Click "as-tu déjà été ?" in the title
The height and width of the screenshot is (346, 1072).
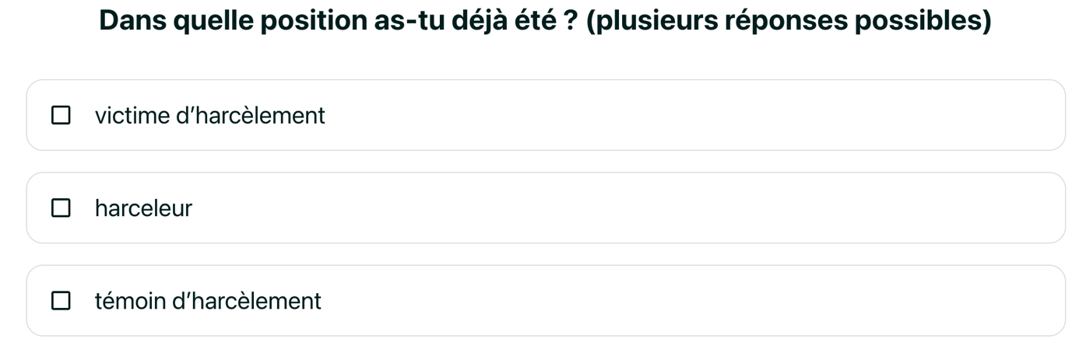[x=475, y=21]
